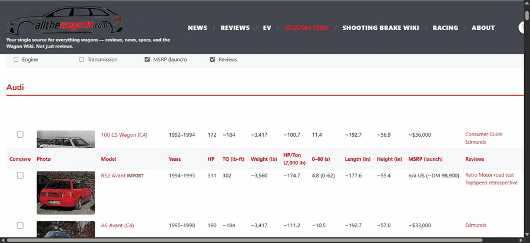
Task: Tick compare box for RS2 Avant
Action: (20, 176)
